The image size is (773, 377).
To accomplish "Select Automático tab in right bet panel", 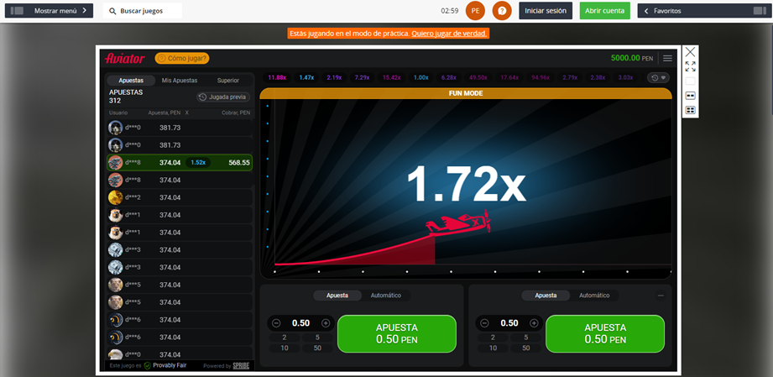I will [594, 296].
